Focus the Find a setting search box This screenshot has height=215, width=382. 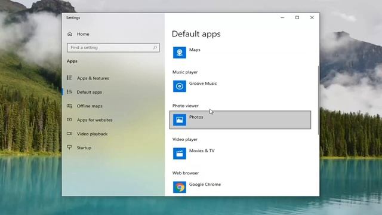(x=113, y=48)
